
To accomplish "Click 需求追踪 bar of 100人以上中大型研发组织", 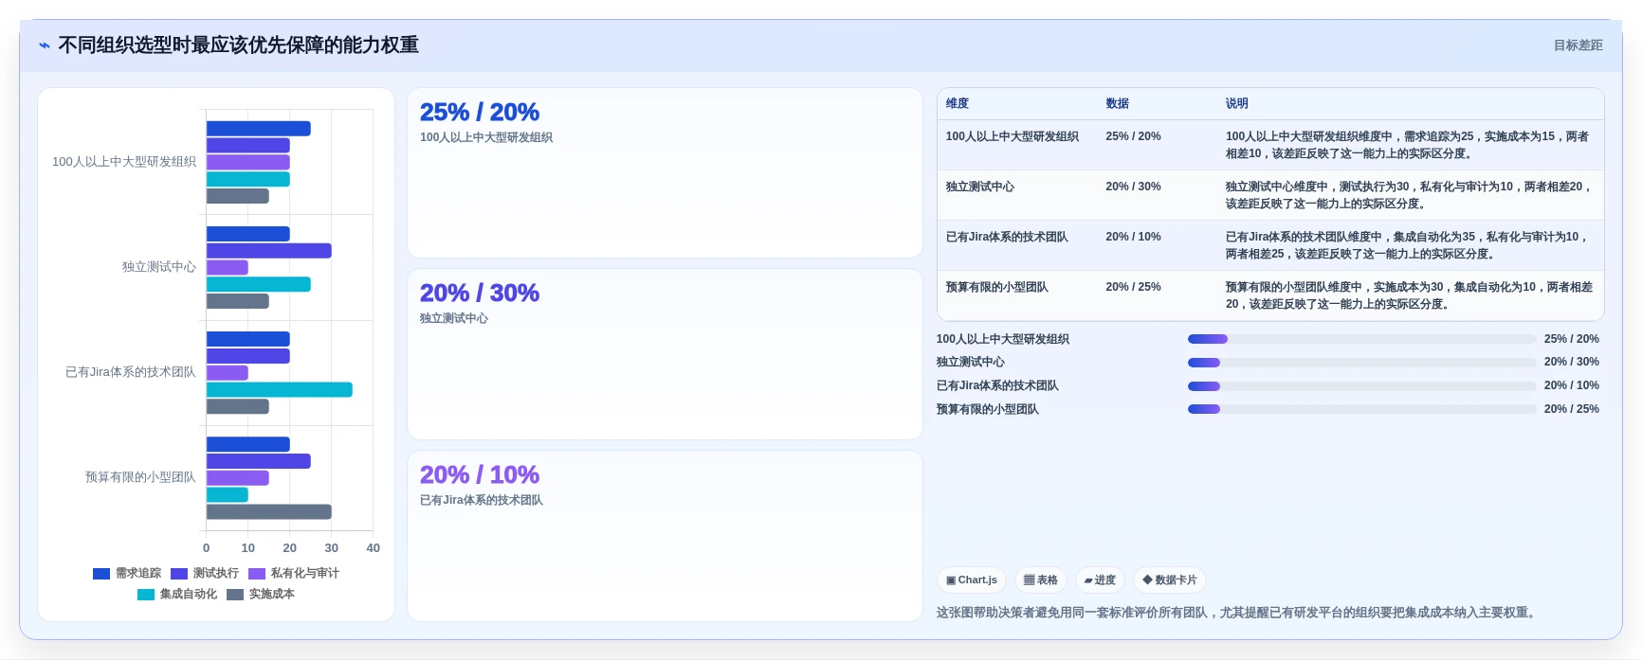I will (x=259, y=129).
